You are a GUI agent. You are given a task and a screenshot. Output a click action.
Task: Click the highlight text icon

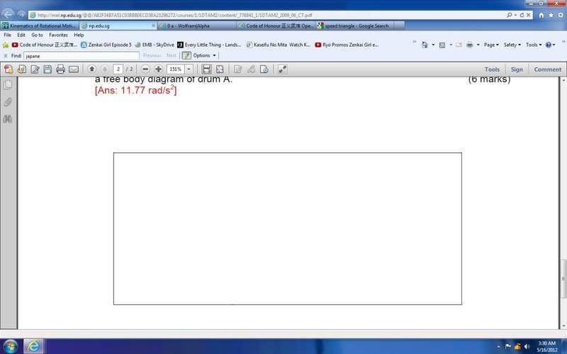[x=251, y=69]
